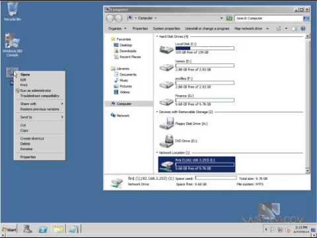317x238 pixels.
Task: Click Uninstall or change a program
Action: click(x=207, y=28)
